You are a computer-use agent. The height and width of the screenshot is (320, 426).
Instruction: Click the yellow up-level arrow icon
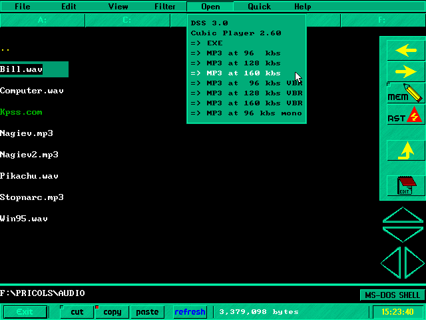point(405,150)
